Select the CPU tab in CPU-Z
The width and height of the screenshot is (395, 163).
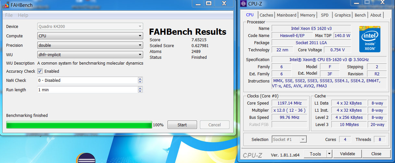(250, 15)
